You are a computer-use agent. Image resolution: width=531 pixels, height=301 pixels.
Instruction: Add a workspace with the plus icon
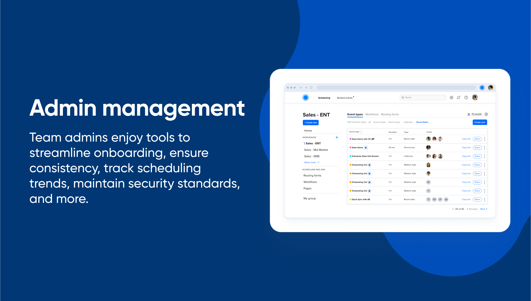pyautogui.click(x=337, y=137)
